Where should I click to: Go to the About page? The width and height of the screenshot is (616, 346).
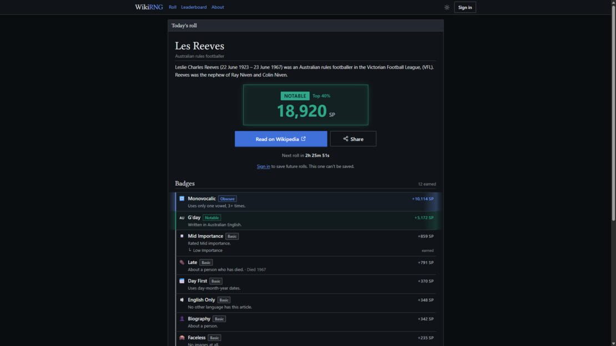[218, 7]
